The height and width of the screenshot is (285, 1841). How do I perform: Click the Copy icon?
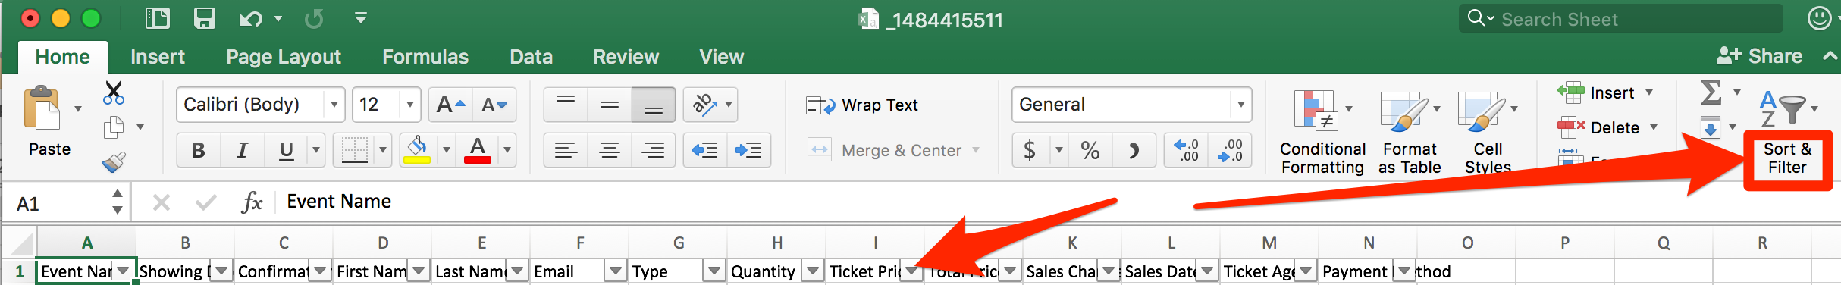(x=114, y=127)
